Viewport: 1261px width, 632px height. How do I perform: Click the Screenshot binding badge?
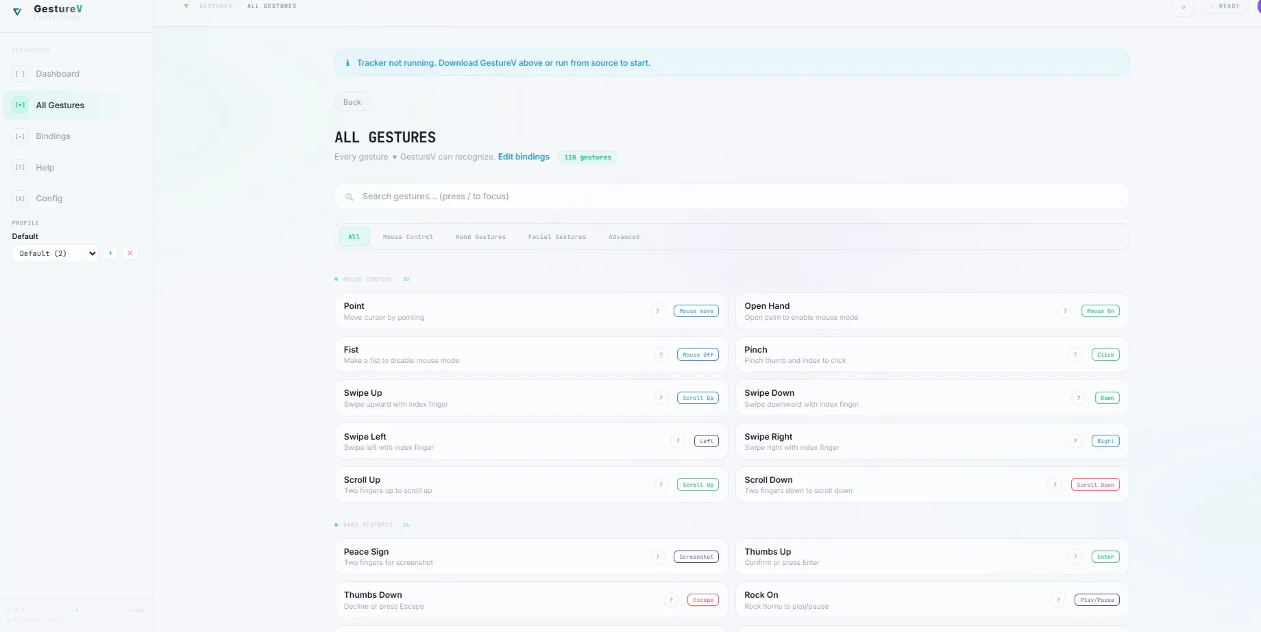696,557
